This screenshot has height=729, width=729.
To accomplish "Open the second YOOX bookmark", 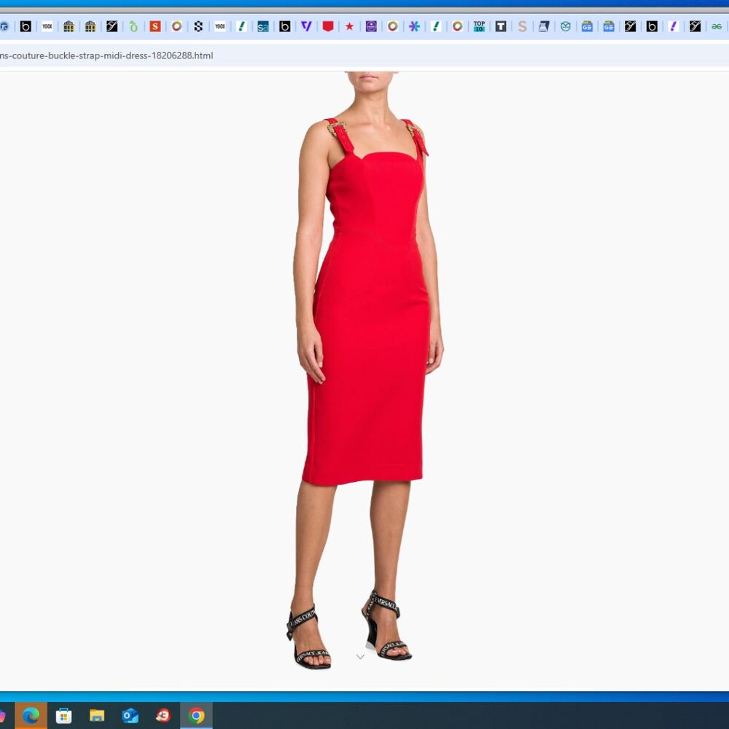I will pos(219,26).
